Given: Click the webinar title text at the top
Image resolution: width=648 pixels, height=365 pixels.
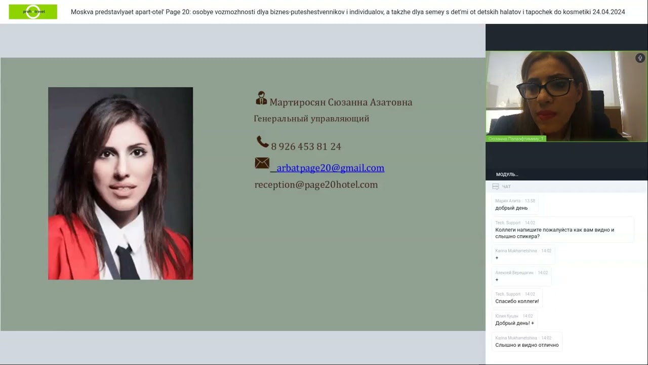Looking at the screenshot, I should [348, 12].
